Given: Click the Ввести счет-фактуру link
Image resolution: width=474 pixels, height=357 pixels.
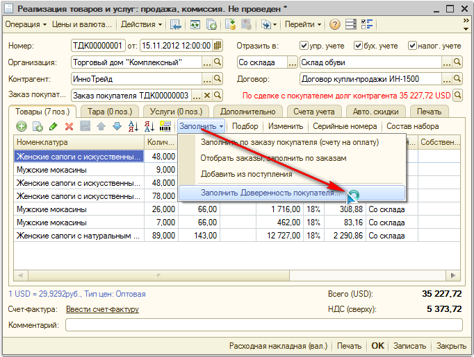Looking at the screenshot, I should (x=102, y=309).
